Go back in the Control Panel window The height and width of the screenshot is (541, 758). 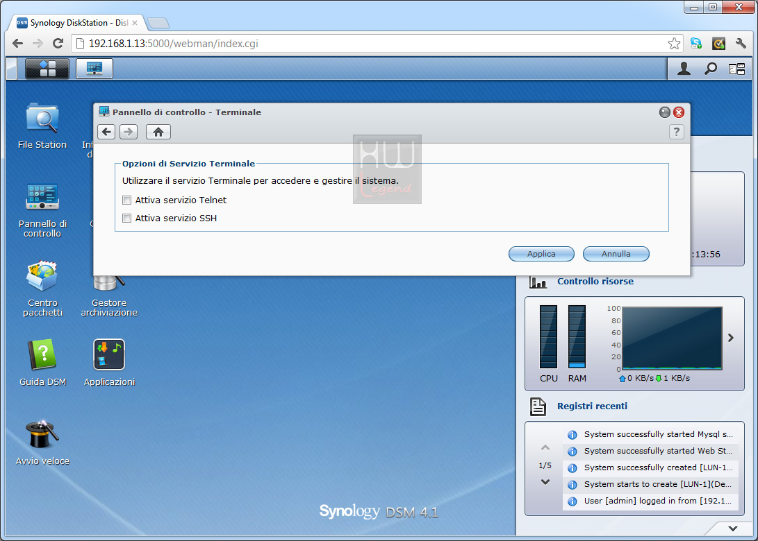106,132
